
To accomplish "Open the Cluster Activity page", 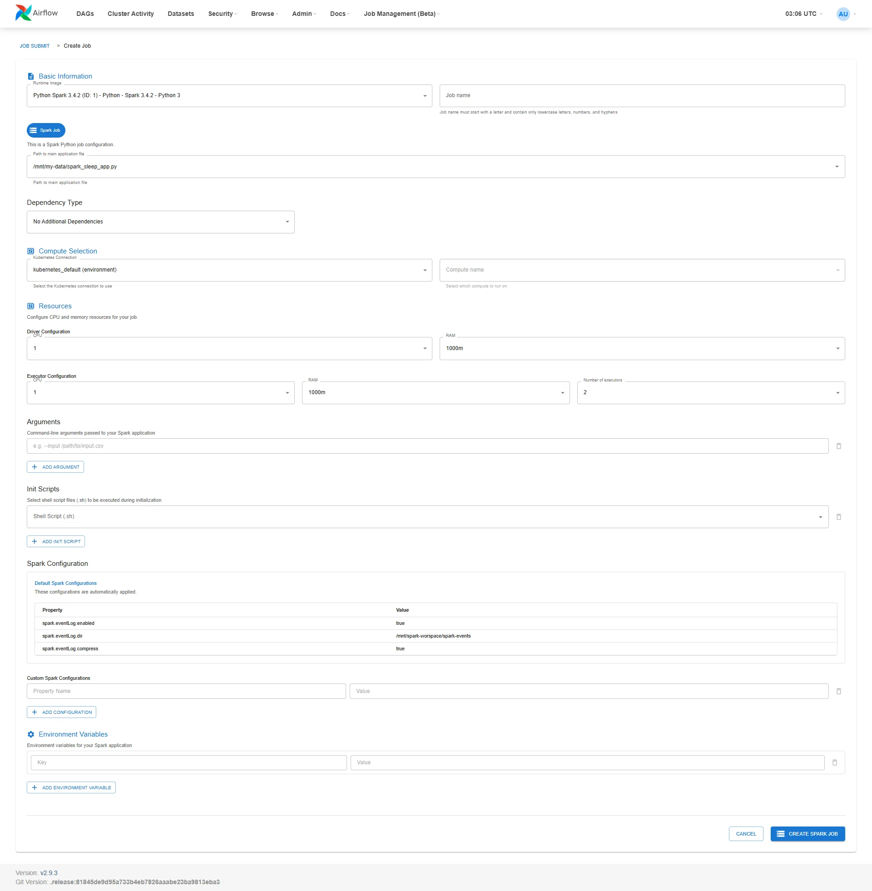I will (x=130, y=14).
